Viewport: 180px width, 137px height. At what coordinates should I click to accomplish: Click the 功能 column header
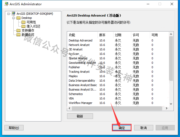82,35
